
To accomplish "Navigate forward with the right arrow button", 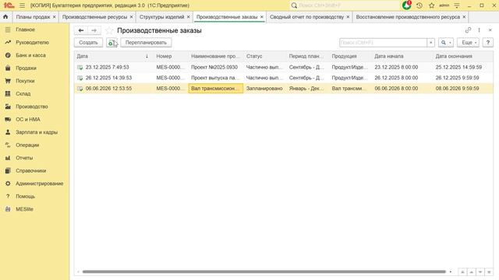I will coord(94,30).
